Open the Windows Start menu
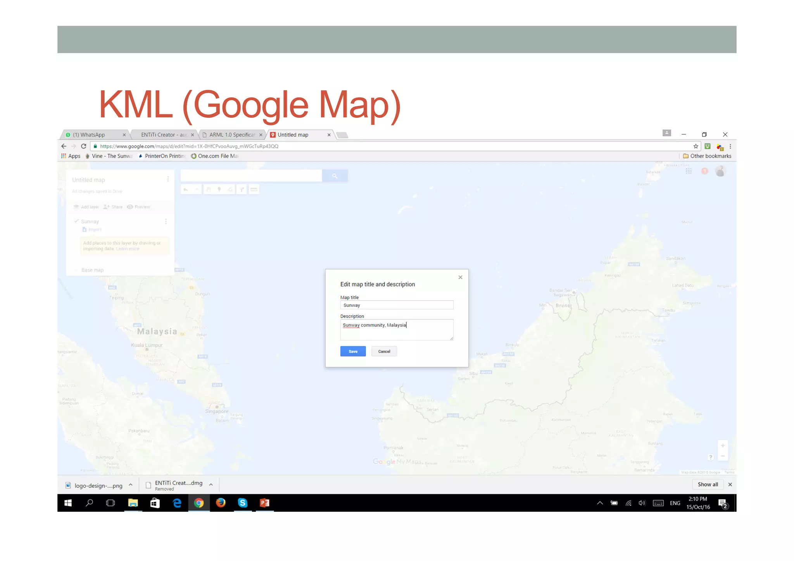Viewport: 794px width, 561px height. [x=68, y=503]
